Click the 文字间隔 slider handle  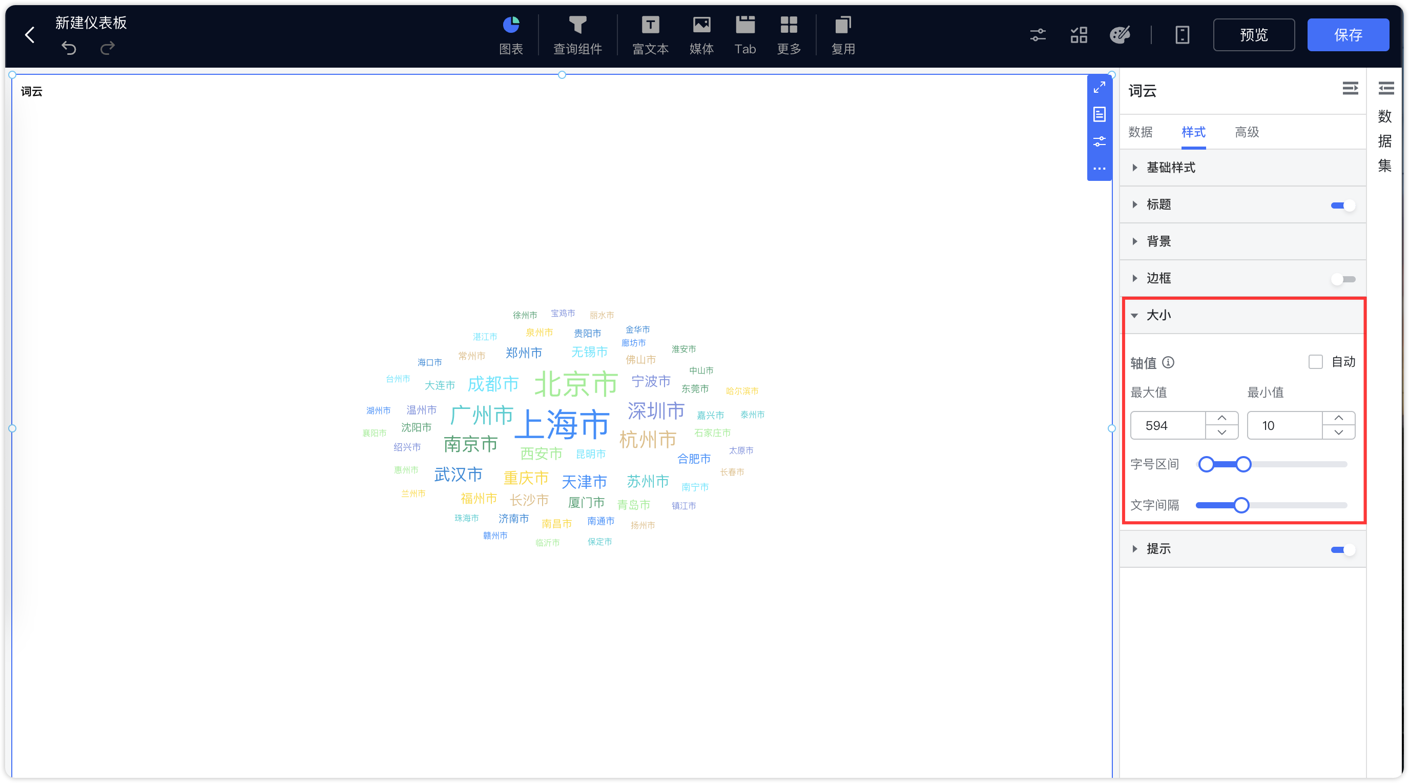tap(1240, 505)
